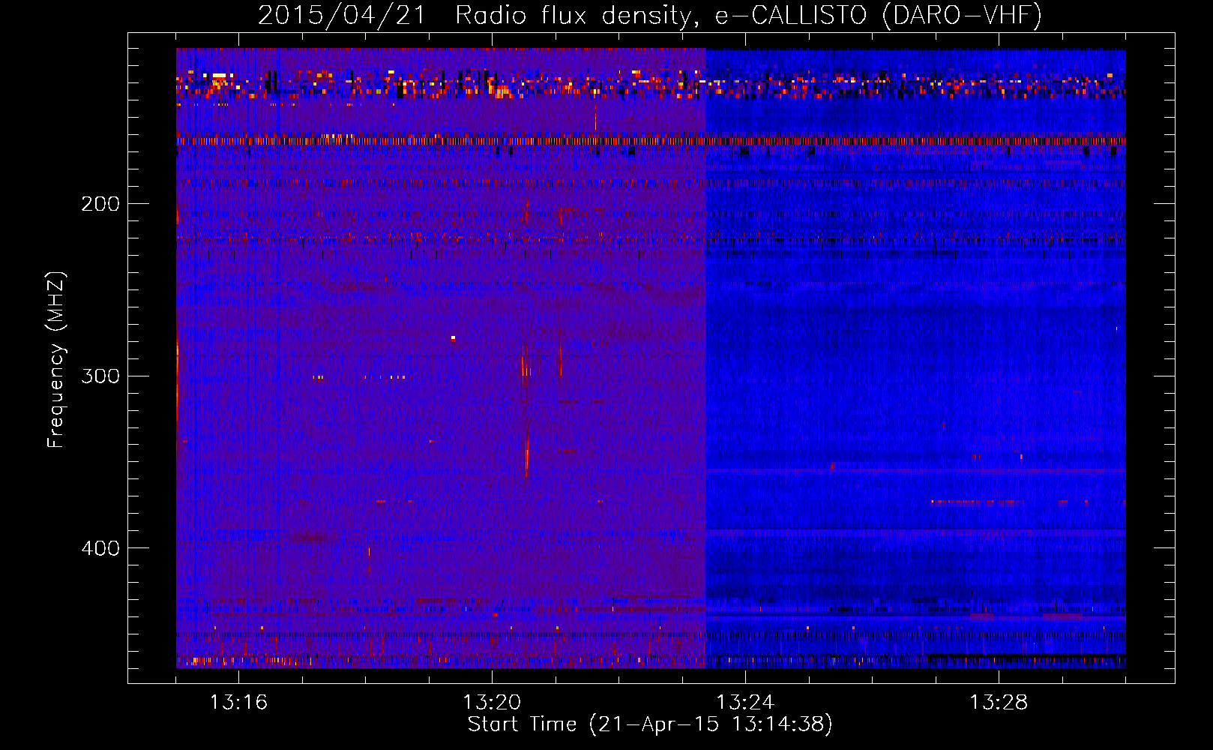Select the "Frequency (MHZ)" y-axis label
The height and width of the screenshot is (750, 1213).
[x=56, y=359]
